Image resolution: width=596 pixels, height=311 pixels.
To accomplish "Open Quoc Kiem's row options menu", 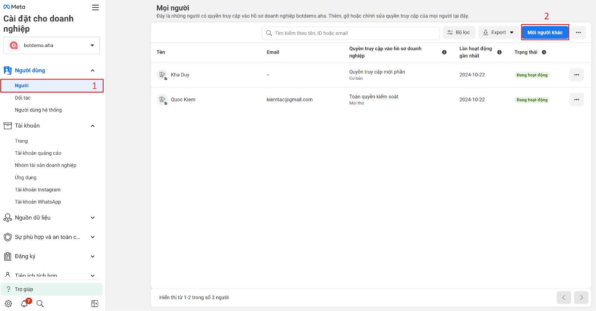I will 577,100.
